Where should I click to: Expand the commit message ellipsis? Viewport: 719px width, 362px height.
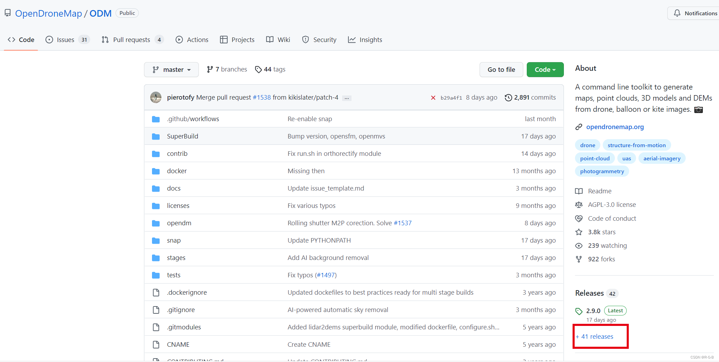pos(347,98)
